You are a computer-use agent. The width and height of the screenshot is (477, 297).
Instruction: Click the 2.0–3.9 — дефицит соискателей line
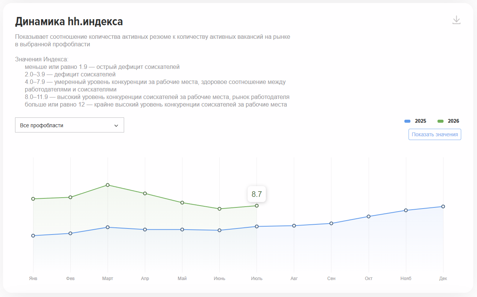click(x=70, y=75)
